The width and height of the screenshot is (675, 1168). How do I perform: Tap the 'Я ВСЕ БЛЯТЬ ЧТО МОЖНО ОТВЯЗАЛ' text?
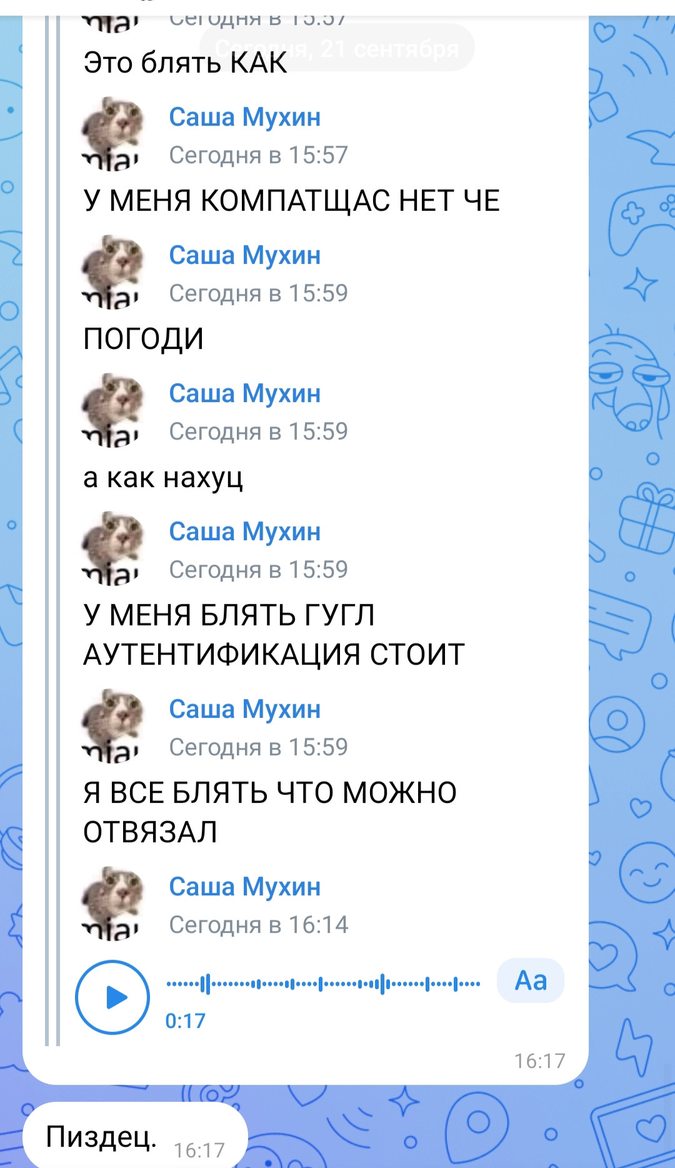[x=270, y=812]
